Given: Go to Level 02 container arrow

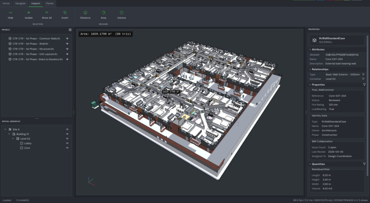Looking at the screenshot, I should point(364,79).
